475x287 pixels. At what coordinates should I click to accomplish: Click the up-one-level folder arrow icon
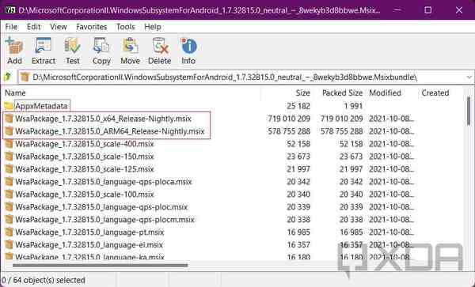point(8,77)
